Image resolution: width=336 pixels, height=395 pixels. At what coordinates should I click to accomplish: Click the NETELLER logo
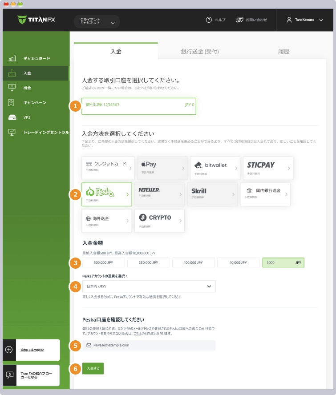[x=149, y=190]
